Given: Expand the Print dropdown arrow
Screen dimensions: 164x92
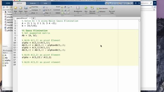Looking at the screenshot, I should coord(37,13).
